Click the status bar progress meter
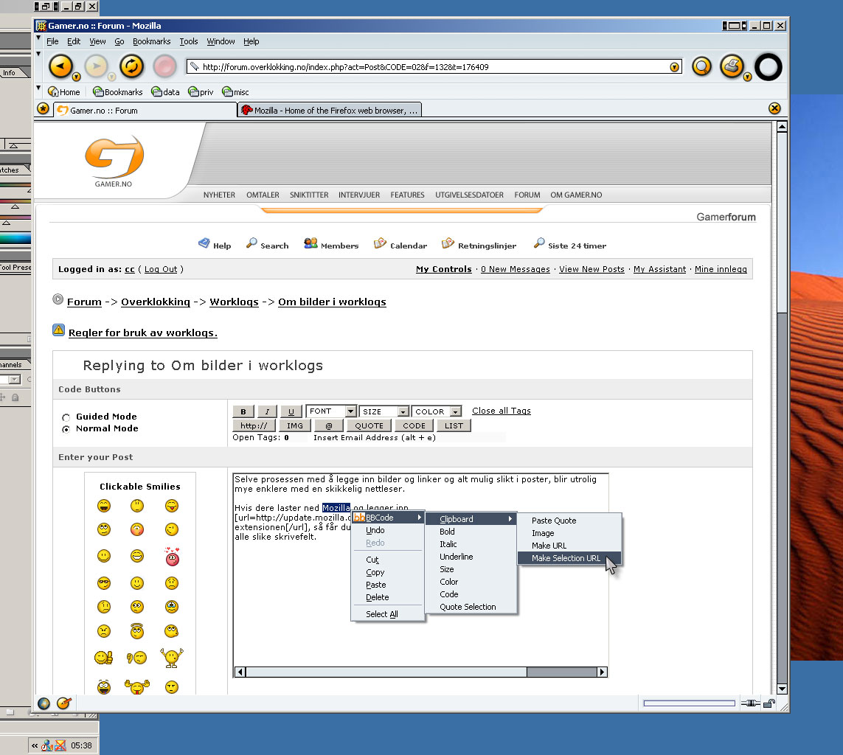Viewport: 843px width, 755px height. point(690,703)
